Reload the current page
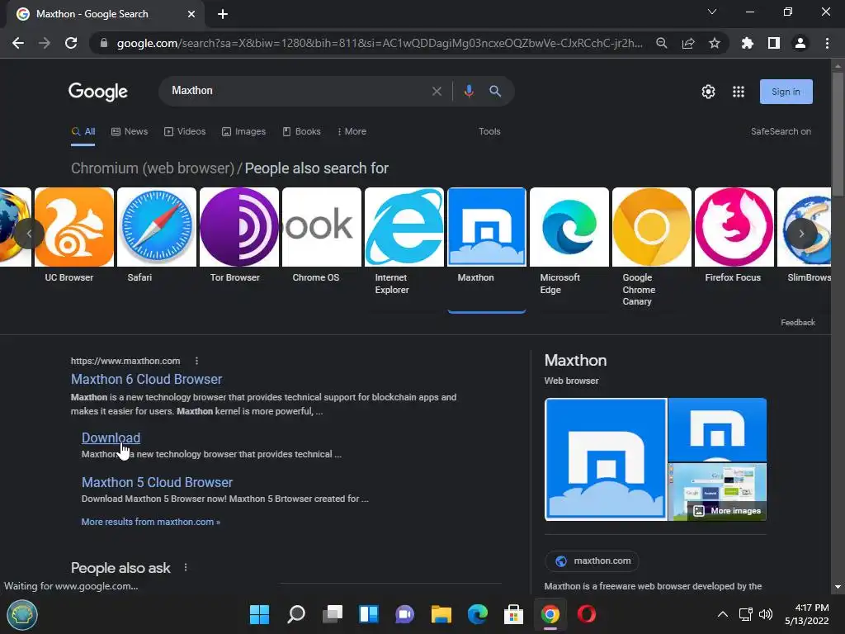The image size is (845, 634). pyautogui.click(x=71, y=43)
